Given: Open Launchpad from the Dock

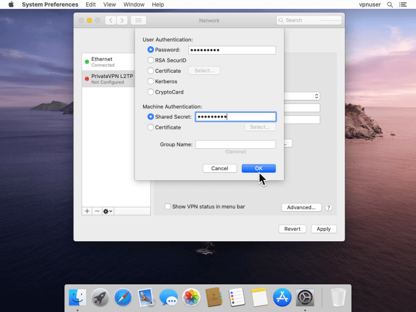Looking at the screenshot, I should (100, 298).
